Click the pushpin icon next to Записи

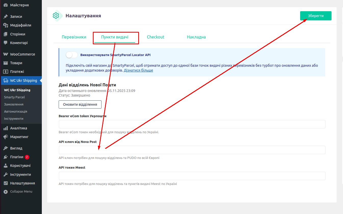(6, 17)
